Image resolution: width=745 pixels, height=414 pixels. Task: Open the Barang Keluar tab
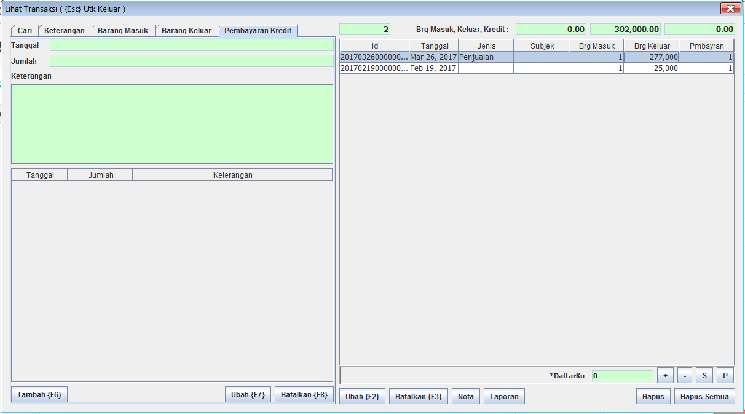pyautogui.click(x=186, y=31)
